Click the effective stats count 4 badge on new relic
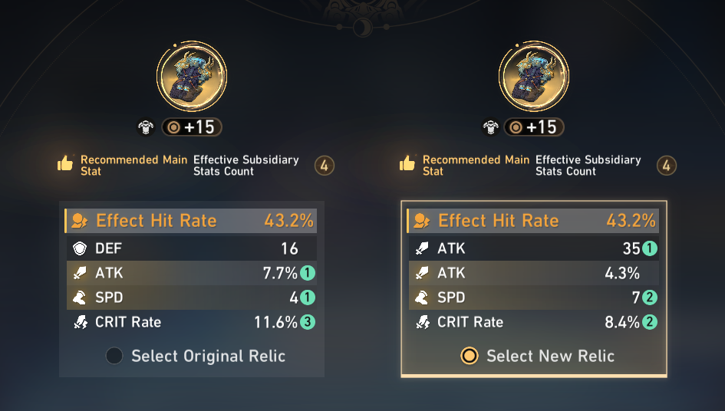Viewport: 725px width, 411px height. 666,166
